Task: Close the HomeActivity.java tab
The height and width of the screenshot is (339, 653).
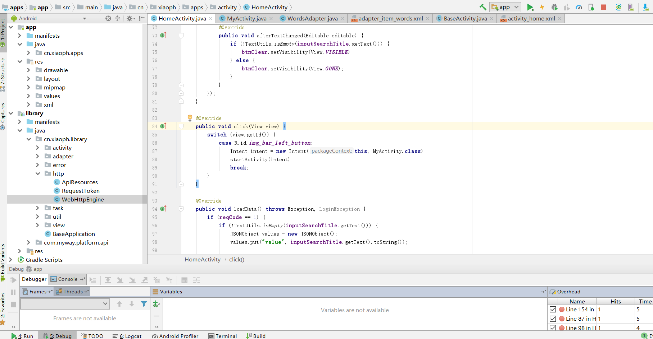Action: click(211, 19)
